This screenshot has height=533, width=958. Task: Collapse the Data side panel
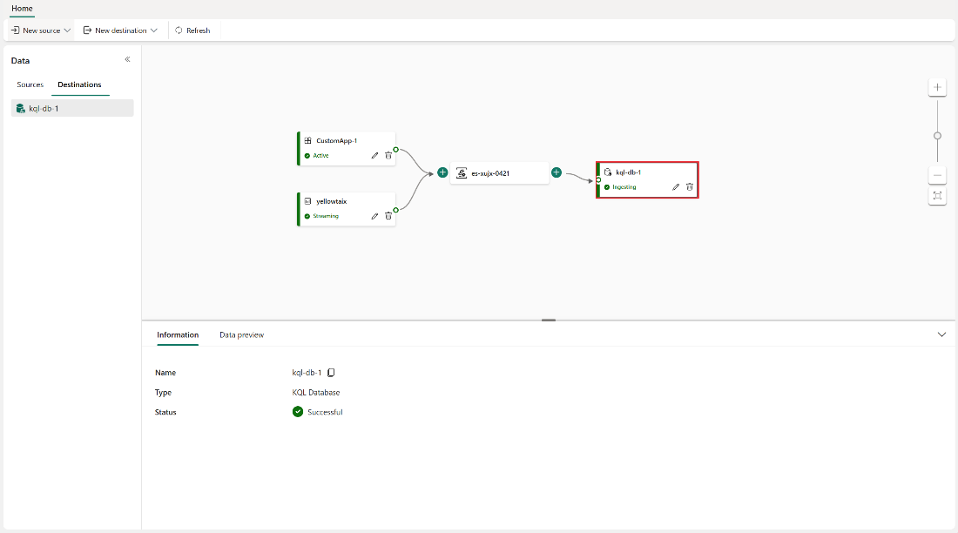127,60
